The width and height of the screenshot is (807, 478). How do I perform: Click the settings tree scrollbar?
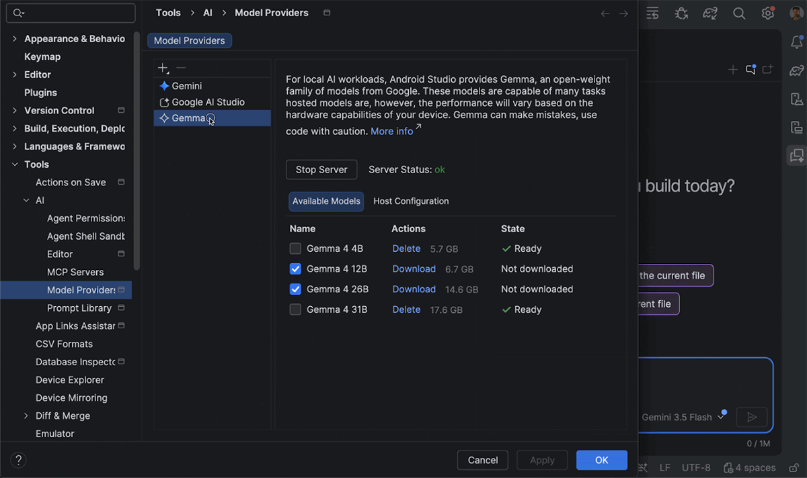point(137,151)
